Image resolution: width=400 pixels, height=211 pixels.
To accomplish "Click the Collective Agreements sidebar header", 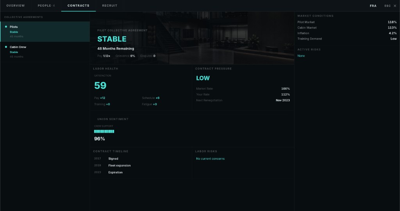I will click(x=23, y=17).
